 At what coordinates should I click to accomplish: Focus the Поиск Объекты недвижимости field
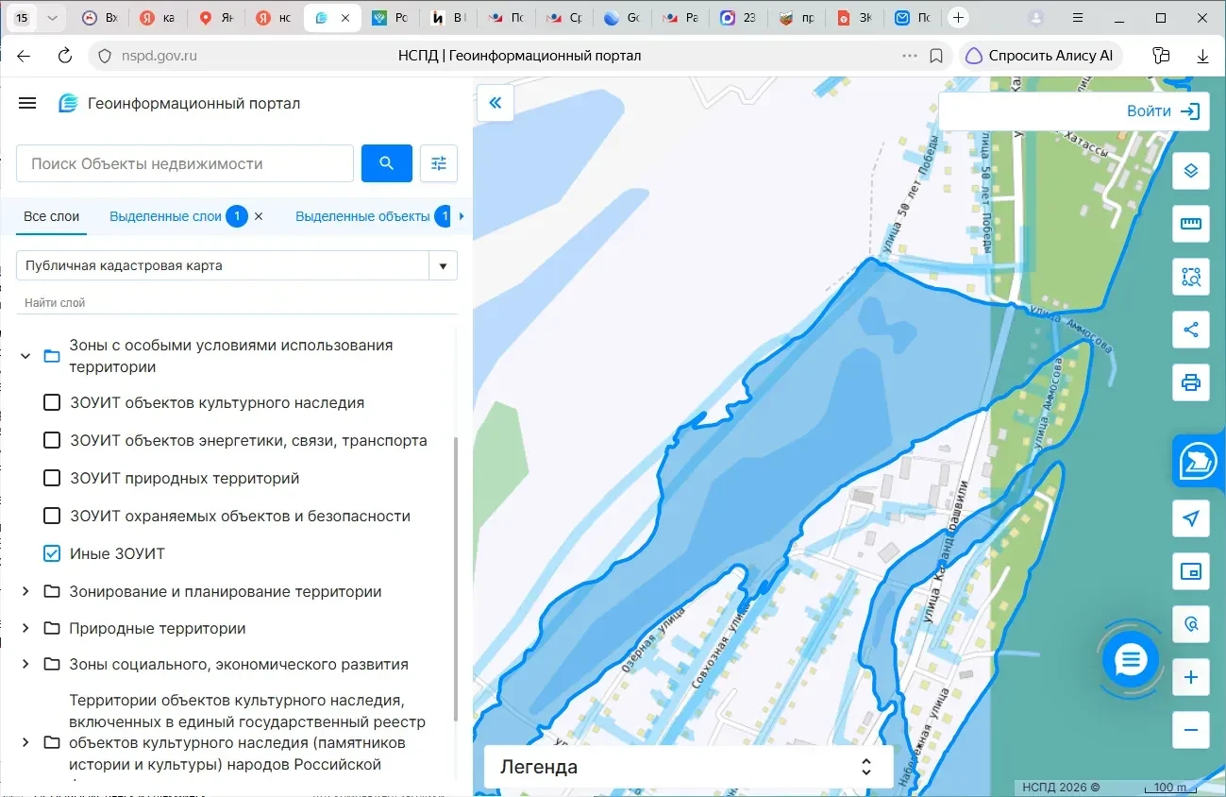[x=185, y=163]
